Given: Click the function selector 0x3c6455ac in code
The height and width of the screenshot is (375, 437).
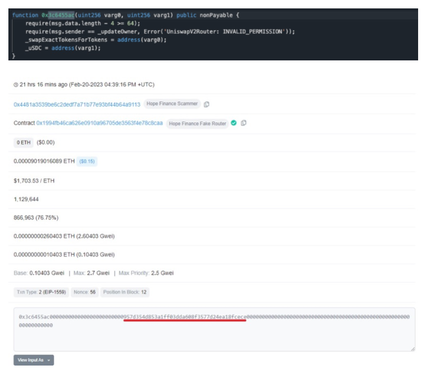Looking at the screenshot, I should 58,15.
